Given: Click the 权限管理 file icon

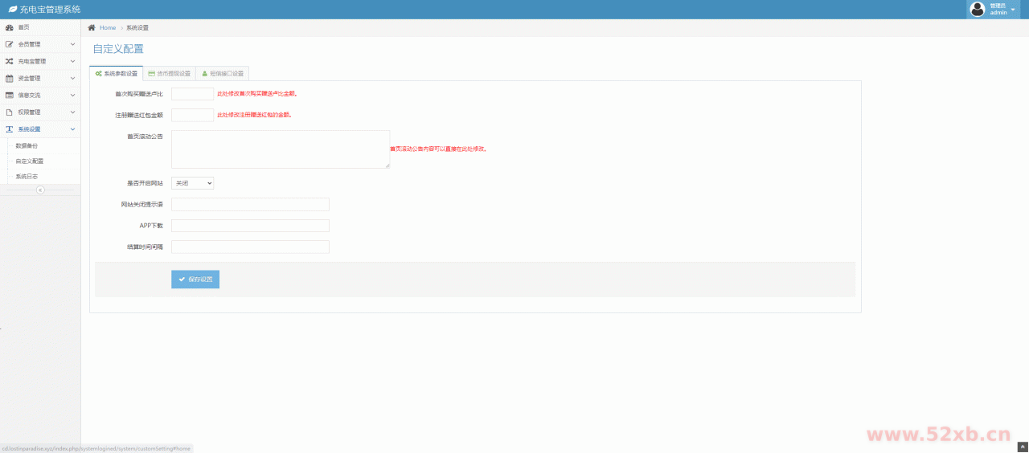Looking at the screenshot, I should pyautogui.click(x=10, y=112).
